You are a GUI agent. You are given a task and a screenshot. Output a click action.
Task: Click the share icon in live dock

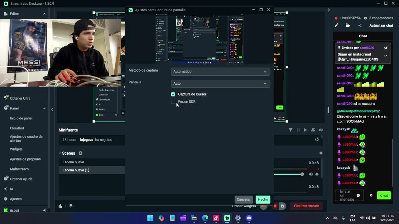[360, 26]
